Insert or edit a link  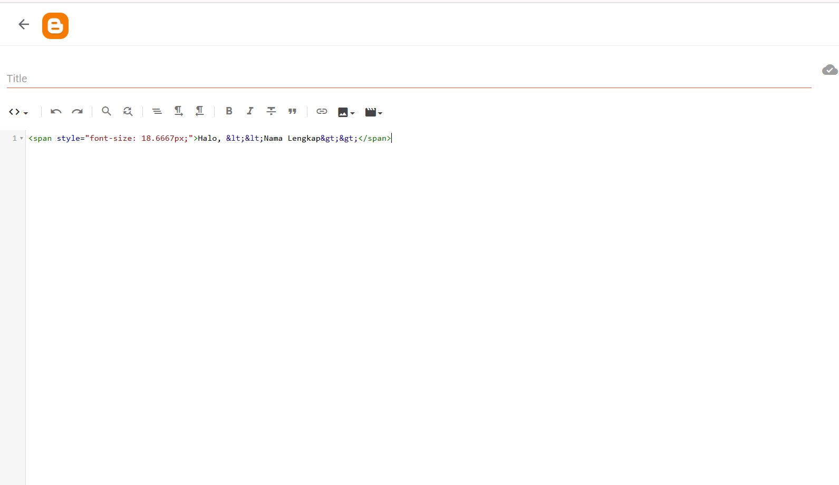pyautogui.click(x=322, y=111)
